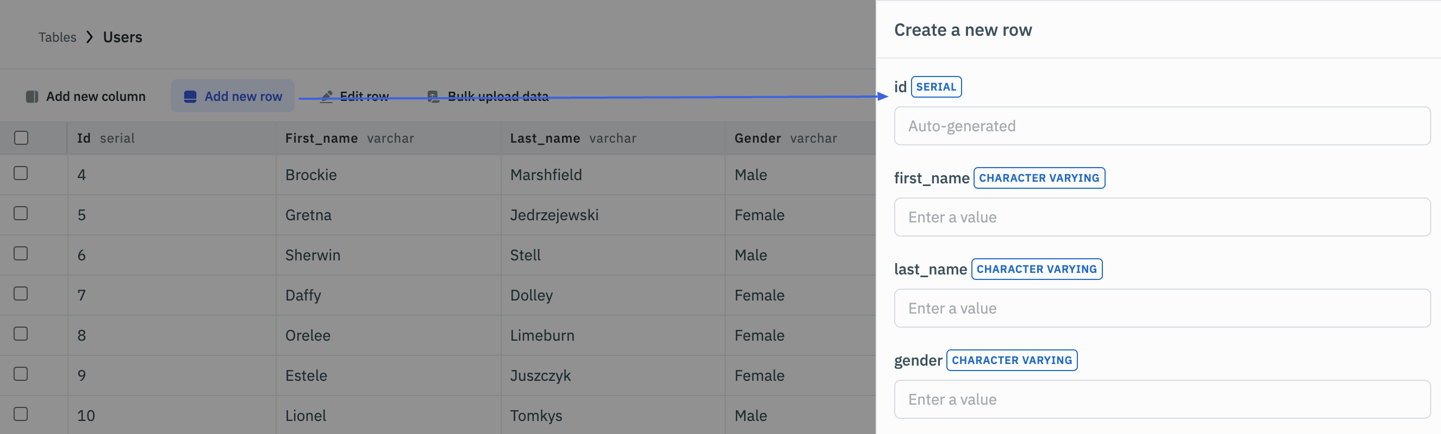Screen dimensions: 1441x434
Task: Click into the last_name value field
Action: click(1162, 308)
